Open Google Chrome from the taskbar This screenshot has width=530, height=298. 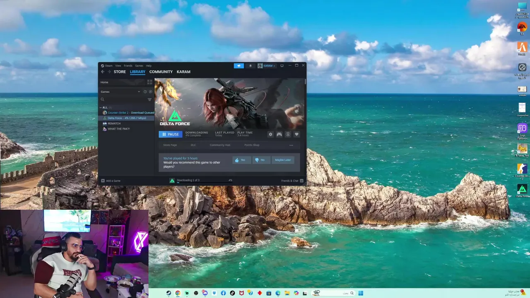click(x=178, y=293)
